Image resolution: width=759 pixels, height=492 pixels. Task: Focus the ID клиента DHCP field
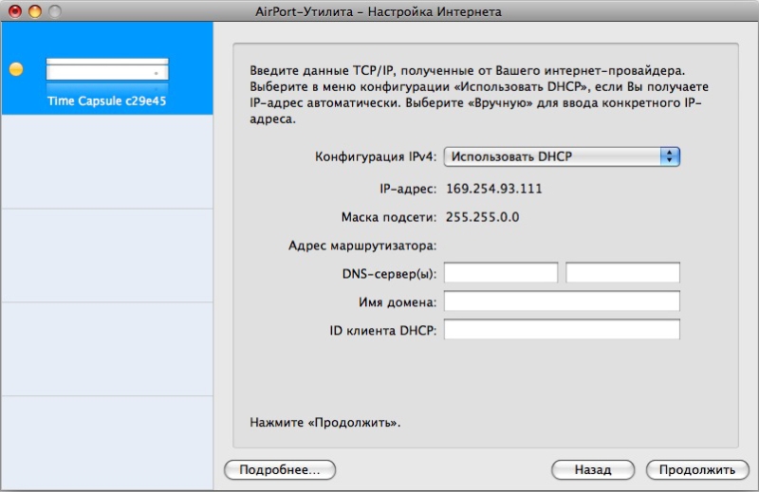(562, 330)
